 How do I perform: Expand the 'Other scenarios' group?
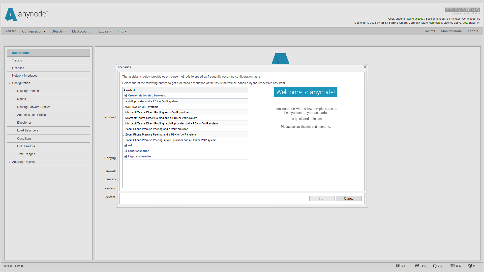click(125, 151)
